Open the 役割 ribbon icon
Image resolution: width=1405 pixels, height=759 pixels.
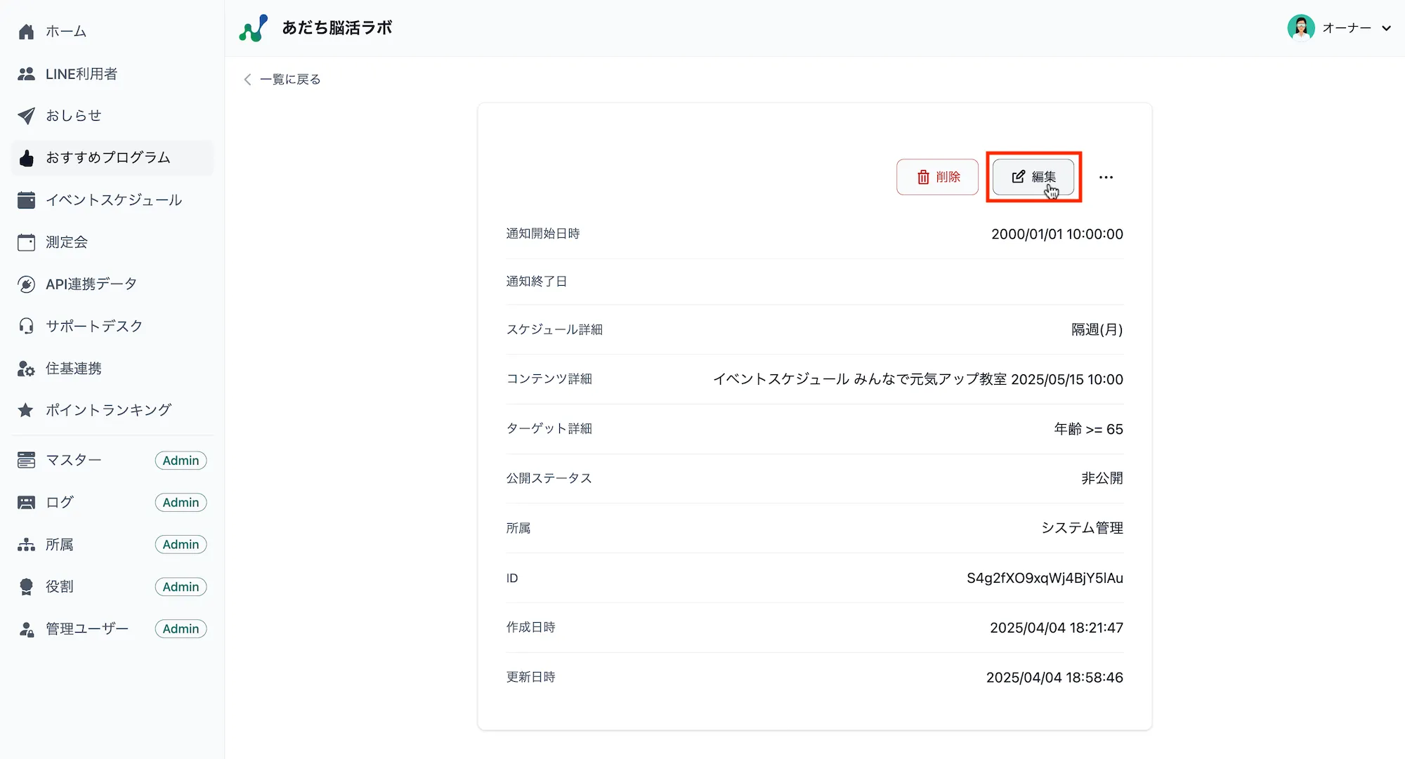(26, 586)
